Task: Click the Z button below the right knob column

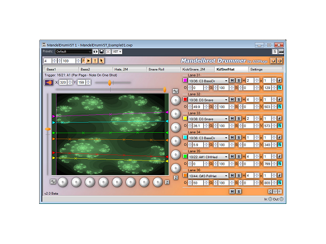Action: 175,178
